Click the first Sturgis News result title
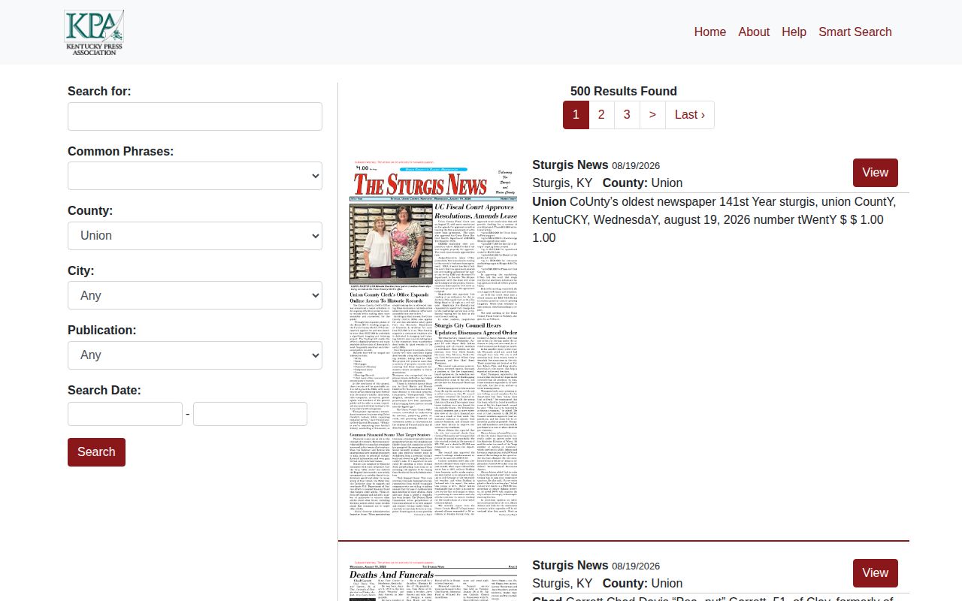 [x=570, y=165]
